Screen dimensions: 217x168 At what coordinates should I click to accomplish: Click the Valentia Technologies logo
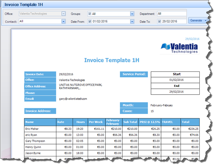[x=179, y=48]
